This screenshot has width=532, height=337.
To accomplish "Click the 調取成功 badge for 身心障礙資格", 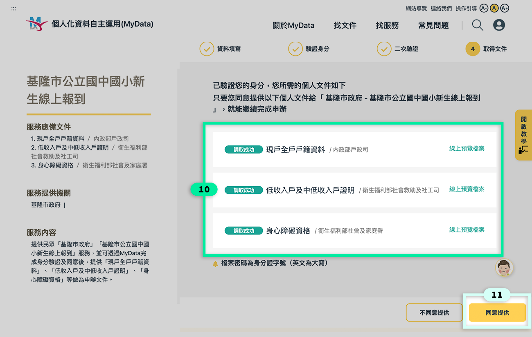I will [243, 231].
